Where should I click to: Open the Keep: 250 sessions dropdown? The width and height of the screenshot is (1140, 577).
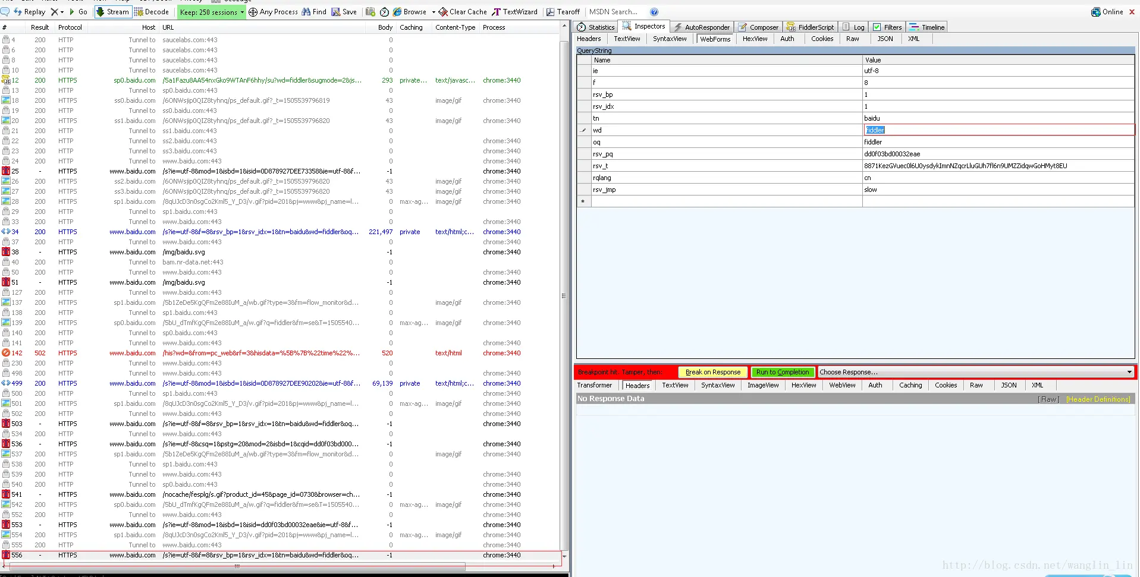tap(212, 12)
